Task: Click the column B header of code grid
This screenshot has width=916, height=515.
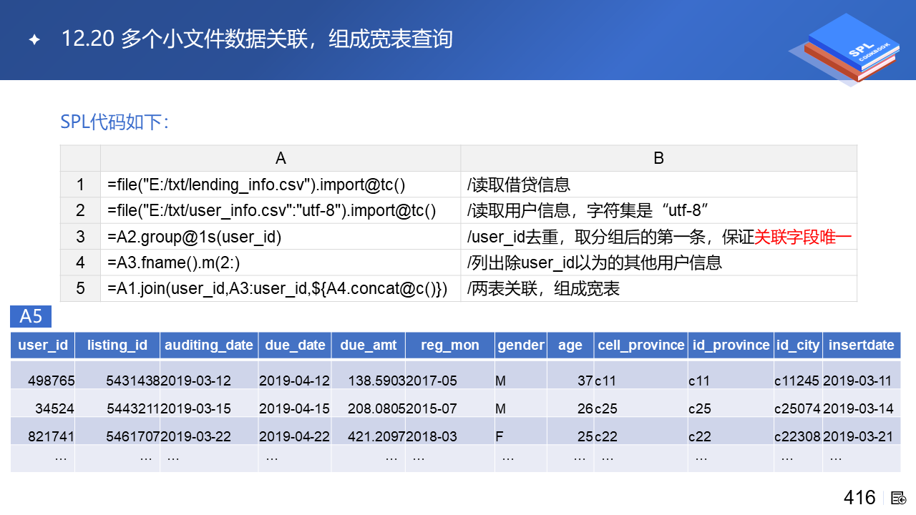Action: (x=658, y=158)
